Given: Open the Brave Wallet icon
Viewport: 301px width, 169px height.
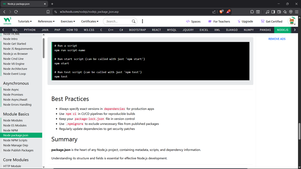Looking at the screenshot, I should point(279,12).
